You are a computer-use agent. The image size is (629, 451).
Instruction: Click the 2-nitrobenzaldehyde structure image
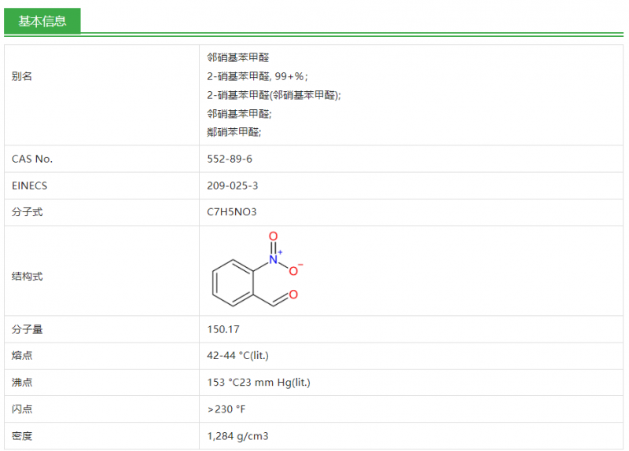click(x=256, y=272)
